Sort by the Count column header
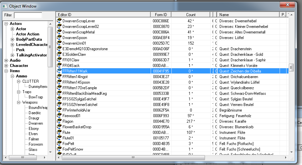The width and height of the screenshot is (302, 165). point(191,15)
